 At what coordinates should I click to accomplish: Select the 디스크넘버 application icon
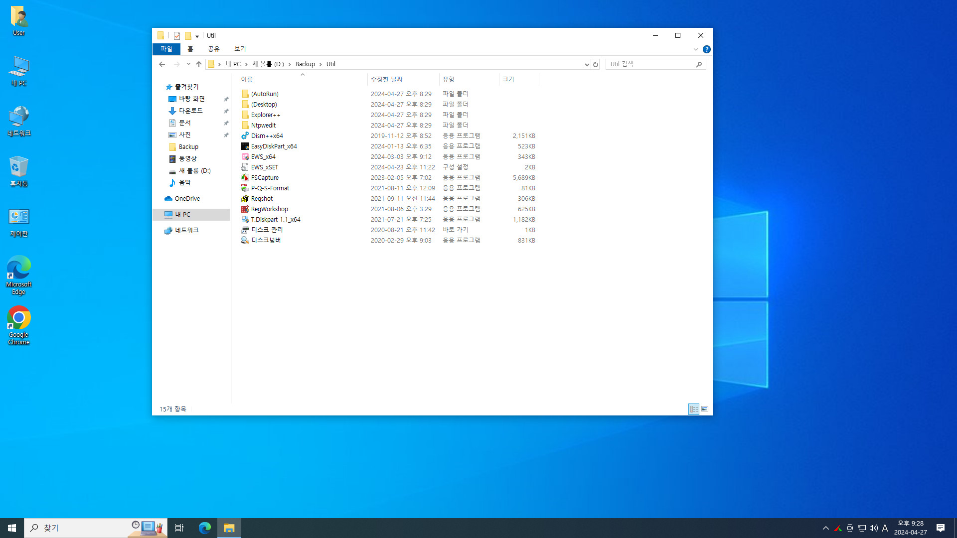pyautogui.click(x=245, y=240)
